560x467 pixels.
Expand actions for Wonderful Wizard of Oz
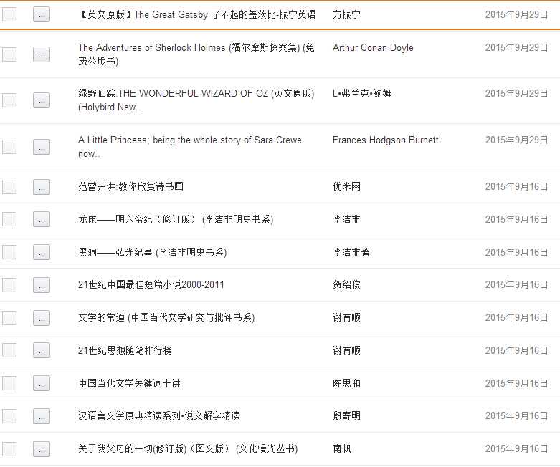42,100
